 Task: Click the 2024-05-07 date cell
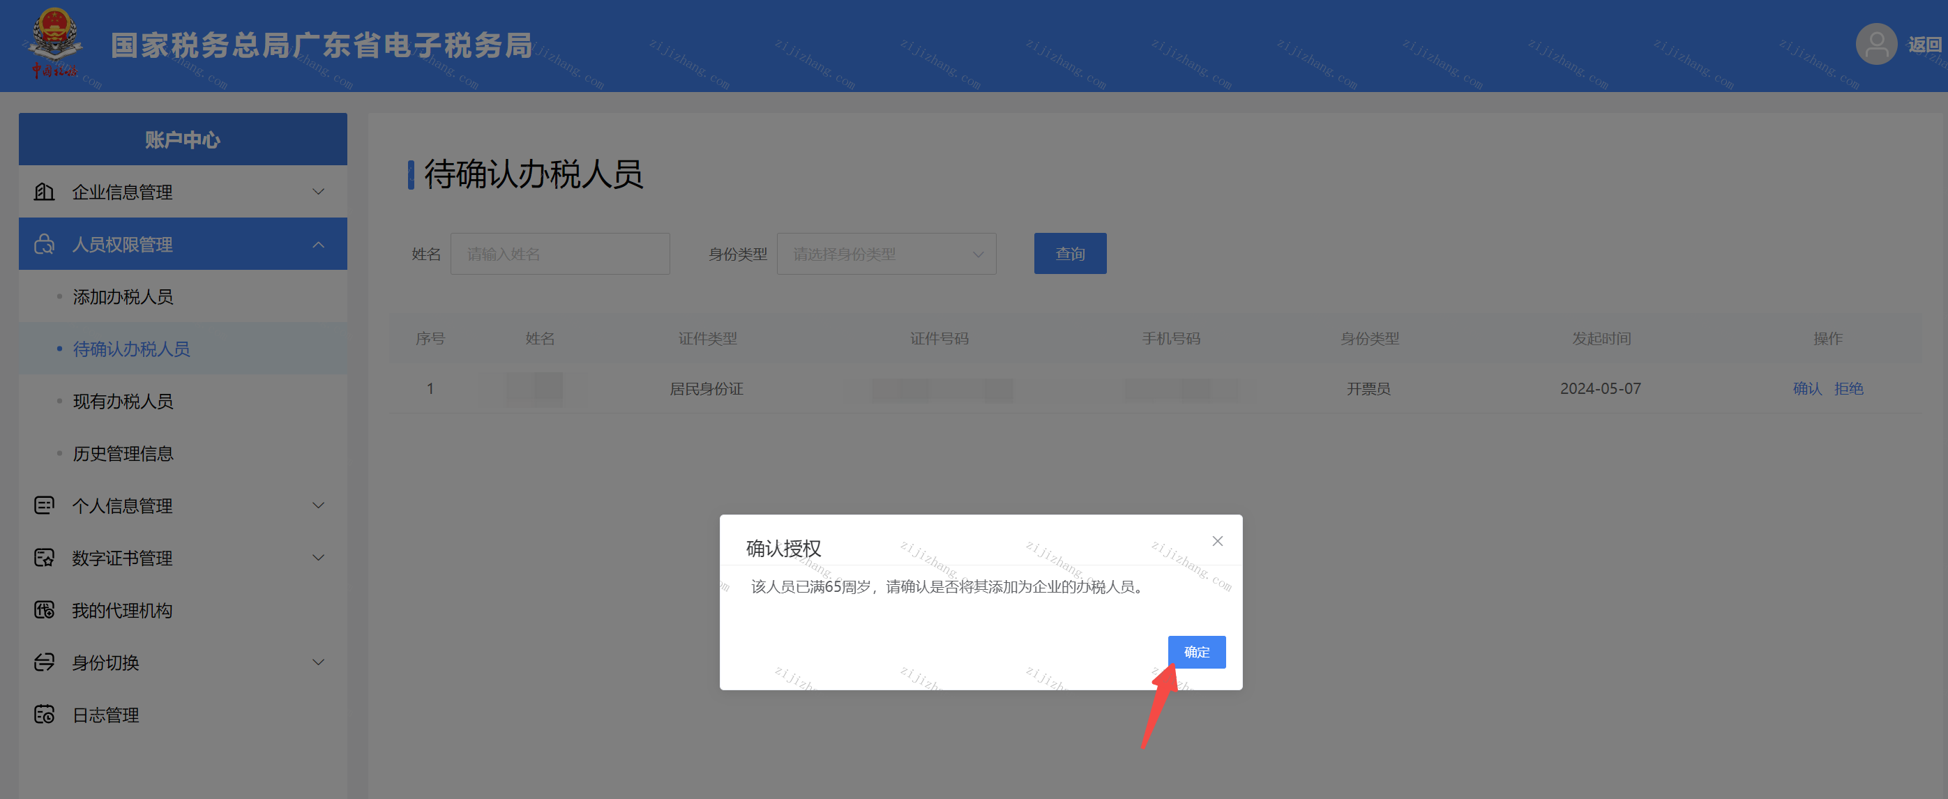[x=1600, y=388]
